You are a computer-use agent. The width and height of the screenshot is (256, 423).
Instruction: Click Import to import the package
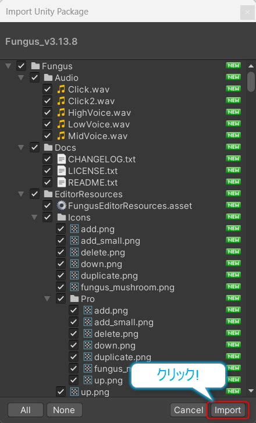227,410
